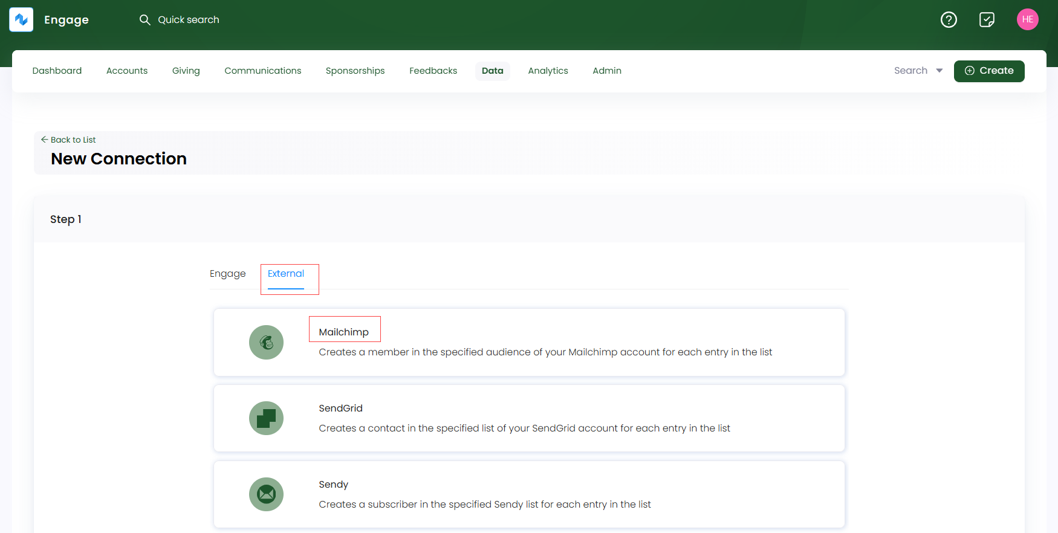Click the Mailchimp description text

pyautogui.click(x=545, y=352)
